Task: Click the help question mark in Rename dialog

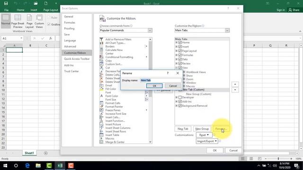Action: [168, 73]
